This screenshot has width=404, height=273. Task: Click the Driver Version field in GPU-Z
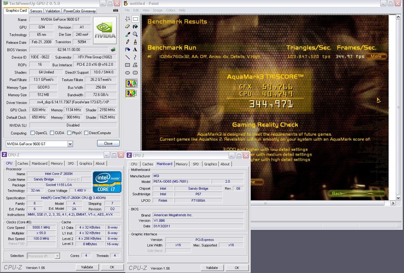73,102
